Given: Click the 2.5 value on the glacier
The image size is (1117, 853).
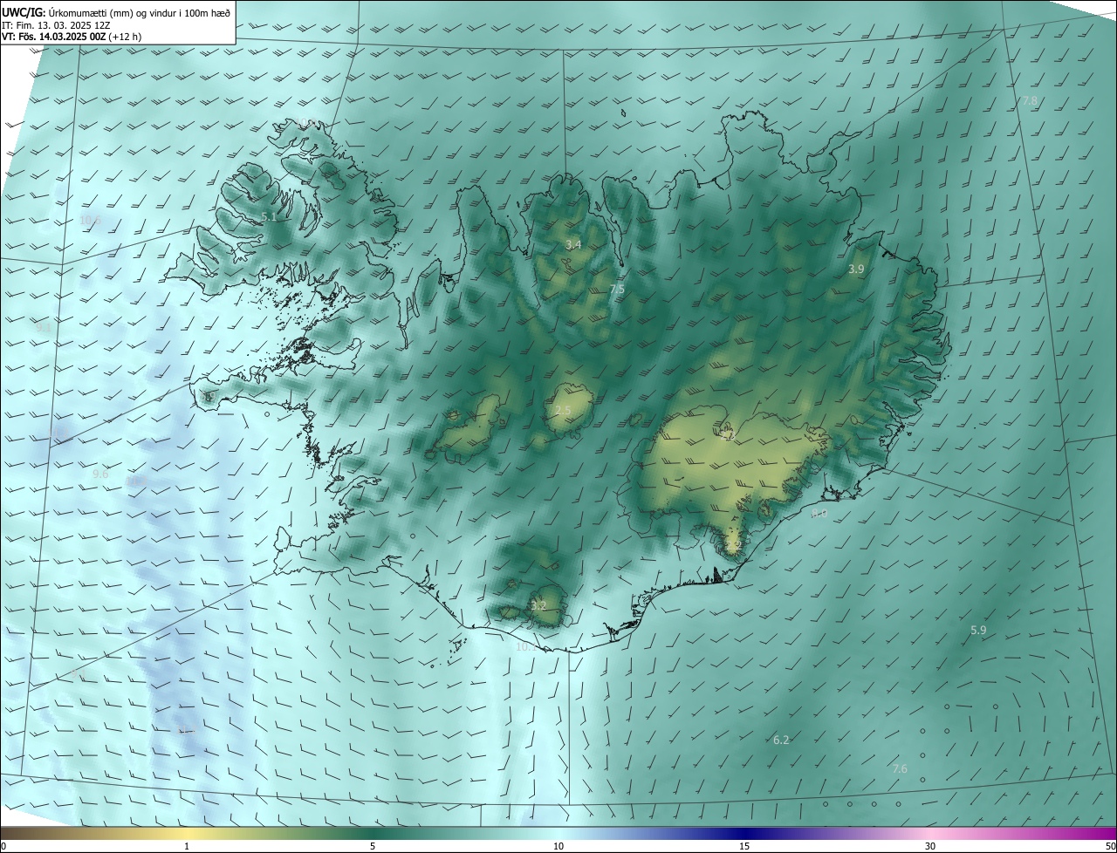Looking at the screenshot, I should 563,411.
